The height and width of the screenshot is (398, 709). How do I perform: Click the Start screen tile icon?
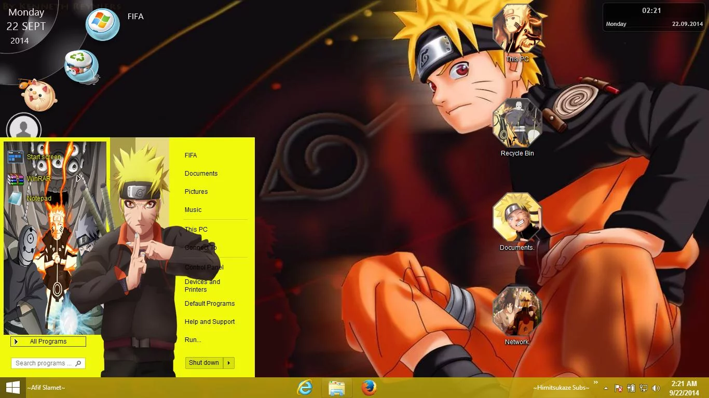coord(16,157)
